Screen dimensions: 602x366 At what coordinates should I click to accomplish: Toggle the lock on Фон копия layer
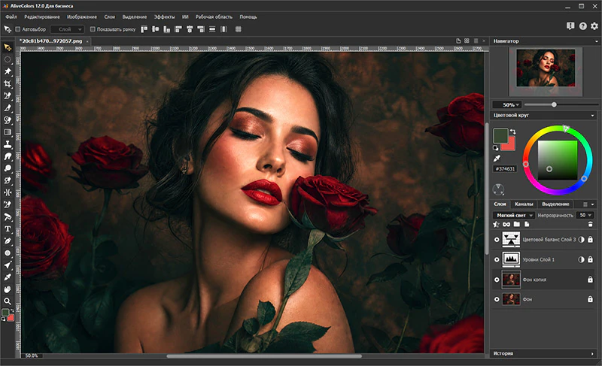(590, 280)
